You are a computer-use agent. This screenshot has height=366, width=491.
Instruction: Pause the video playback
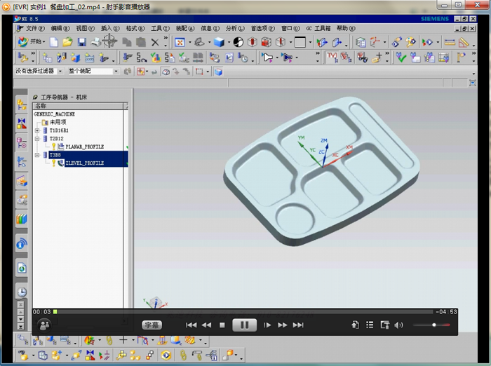pos(245,325)
